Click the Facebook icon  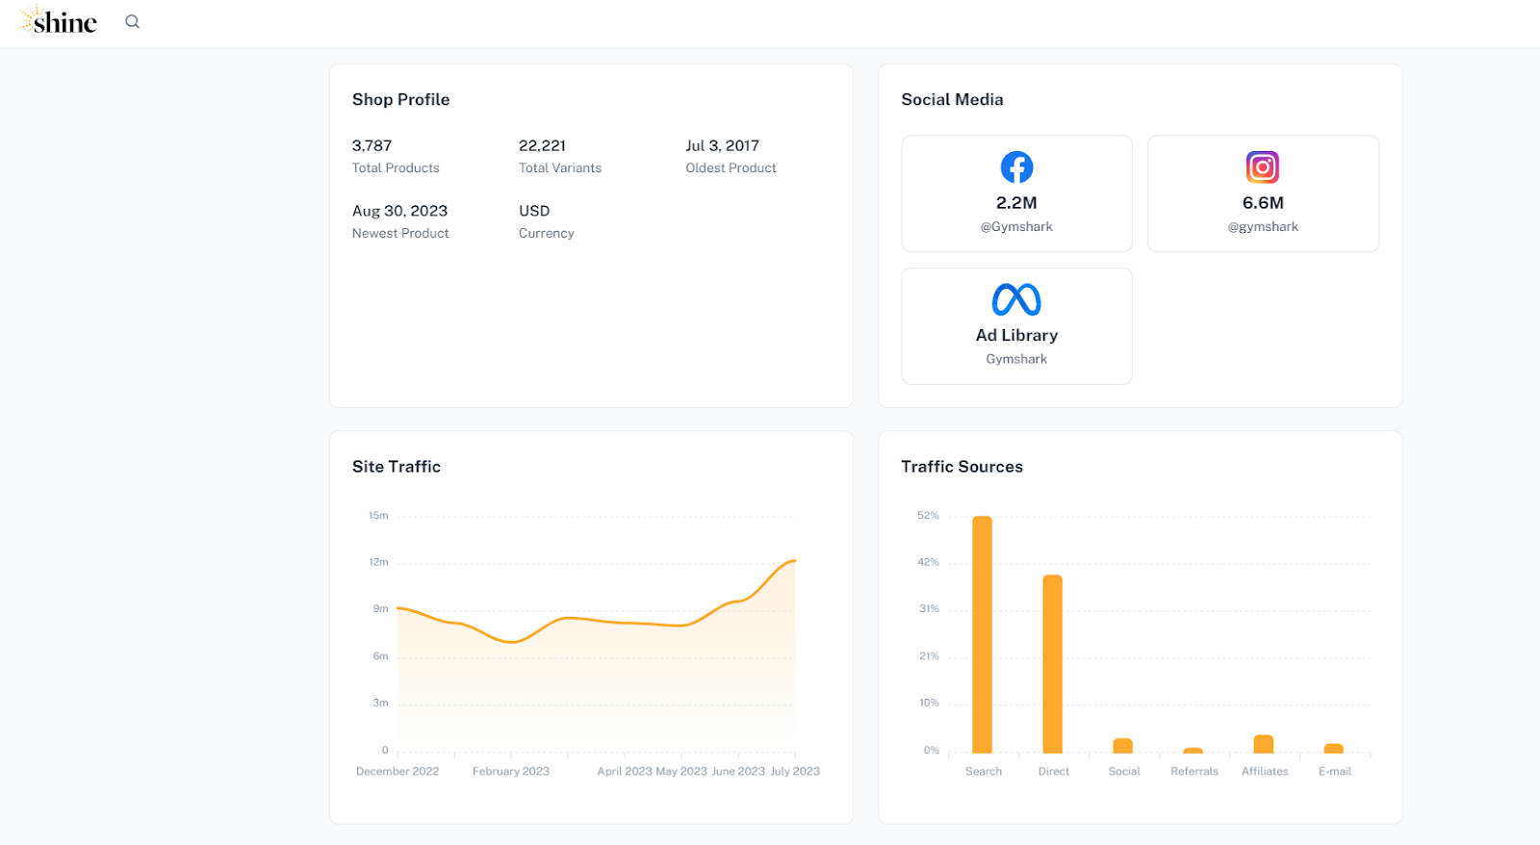point(1016,167)
